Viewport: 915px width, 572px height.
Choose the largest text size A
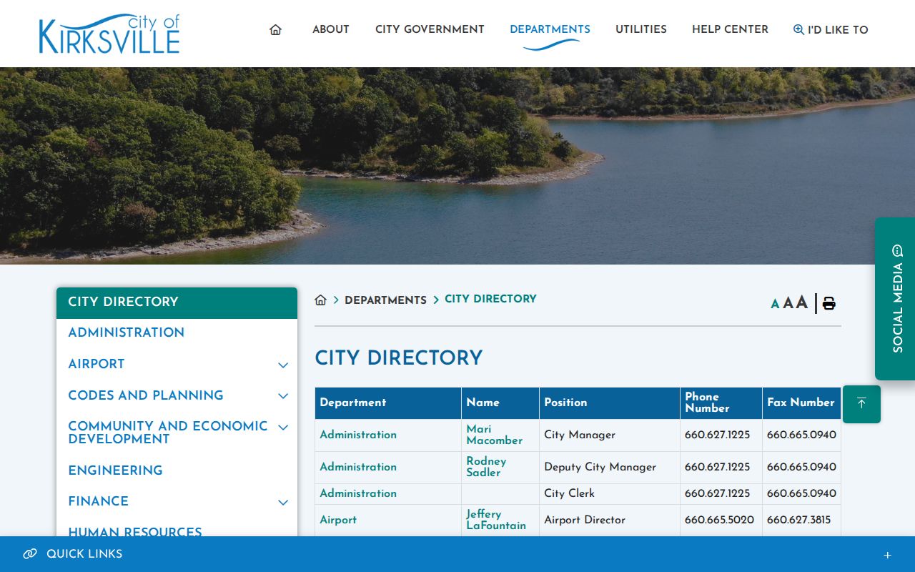802,302
